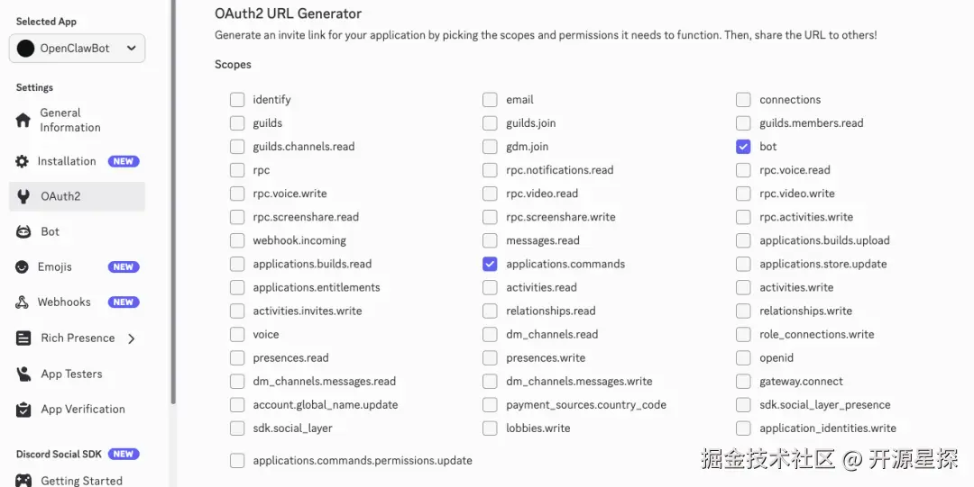This screenshot has height=487, width=974.
Task: Enable the identify scope checkbox
Action: click(x=237, y=100)
